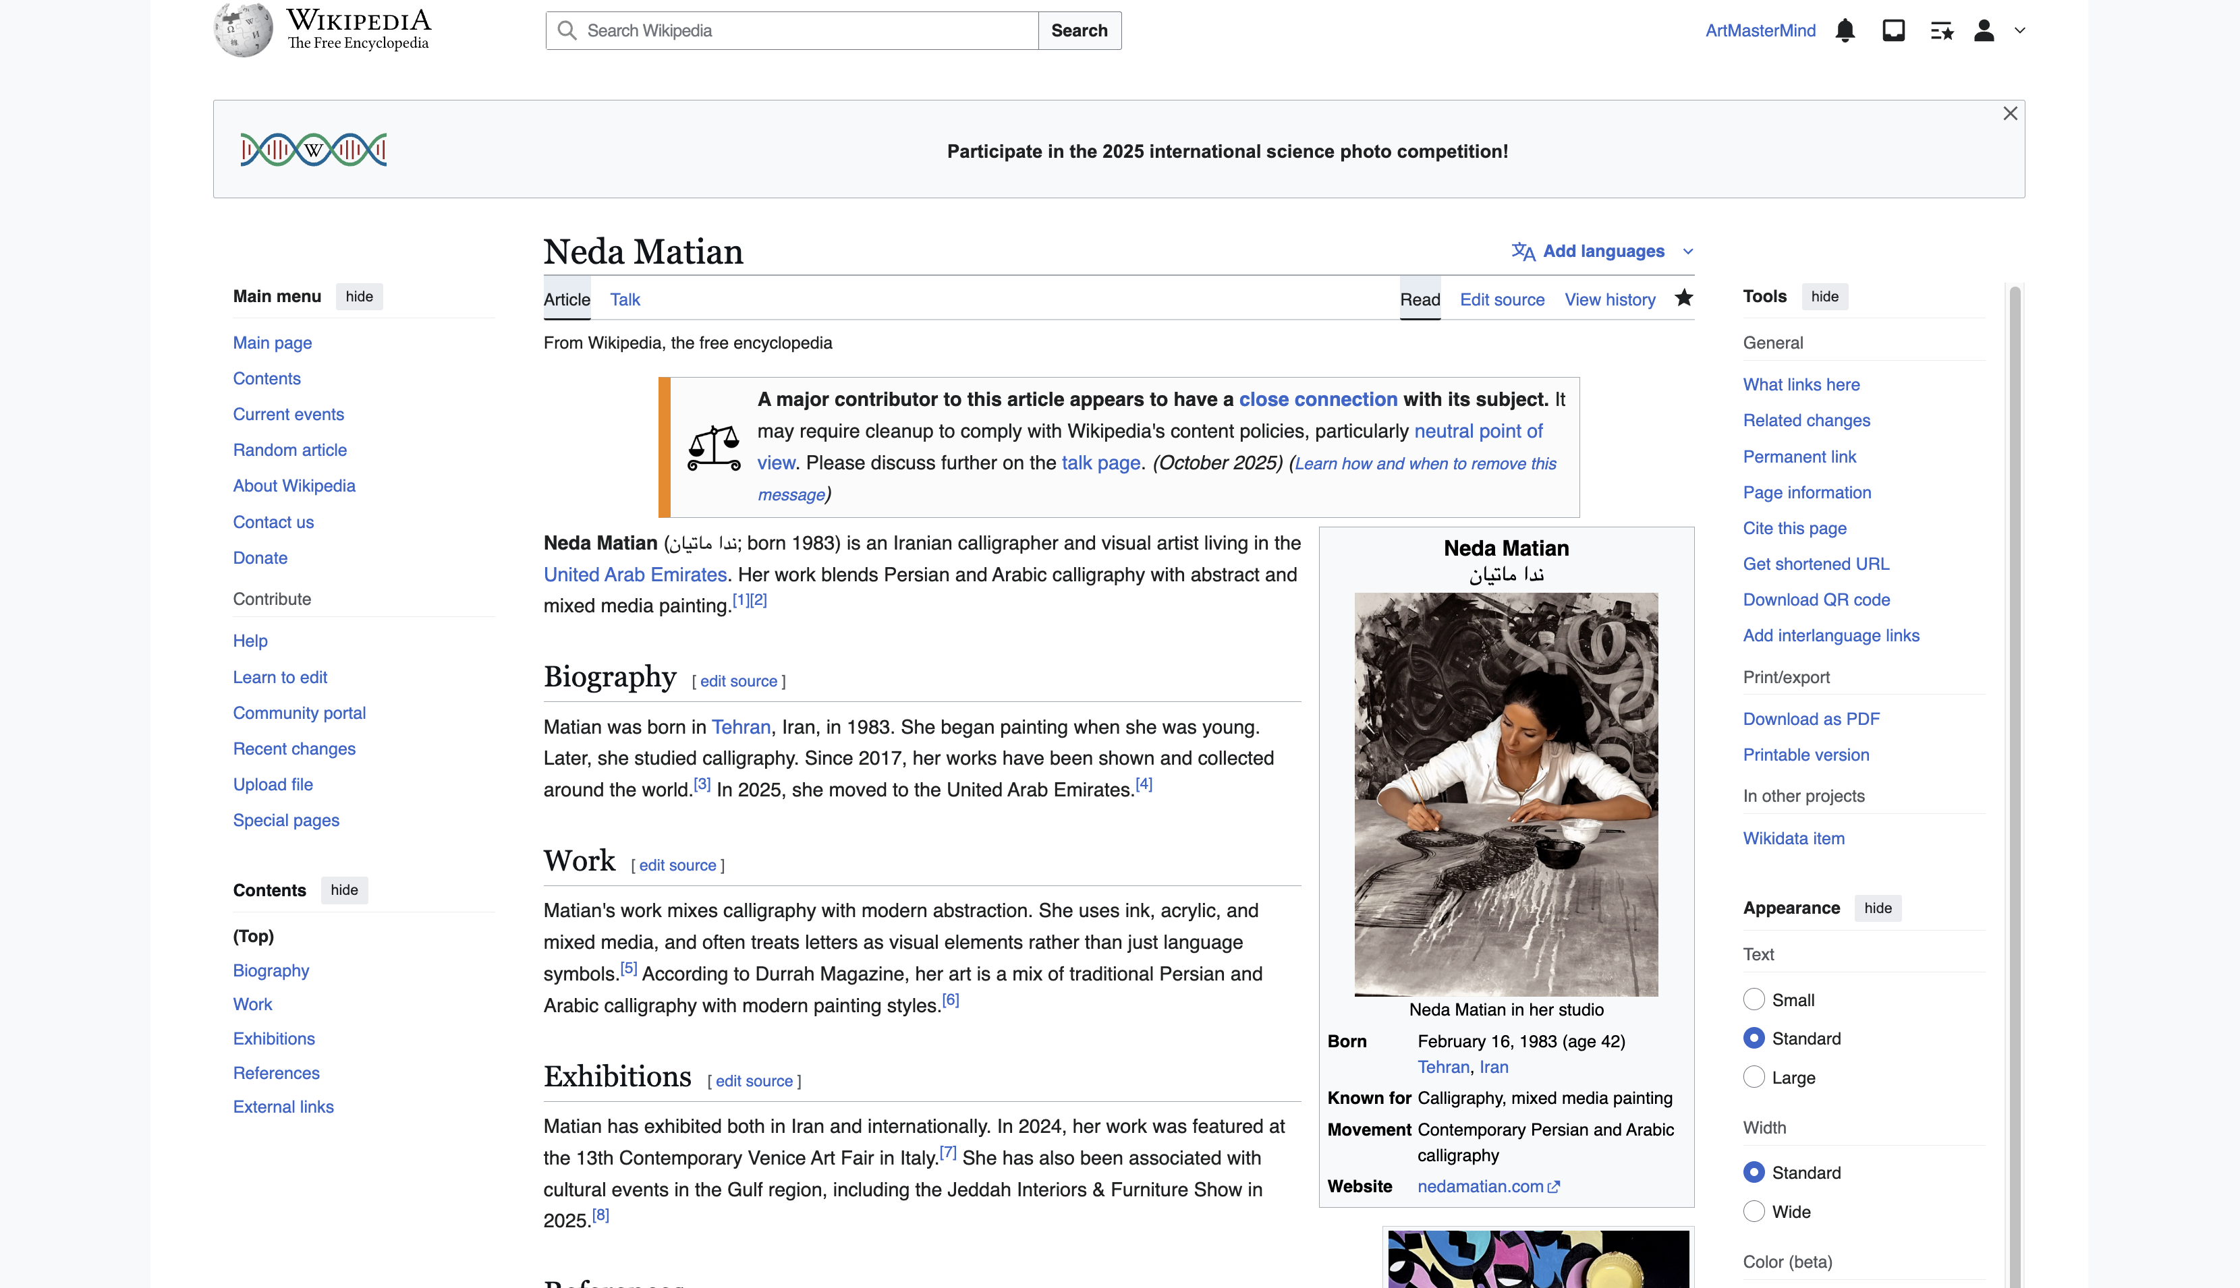Select the Small text size option
This screenshot has width=2240, height=1288.
(x=1754, y=999)
